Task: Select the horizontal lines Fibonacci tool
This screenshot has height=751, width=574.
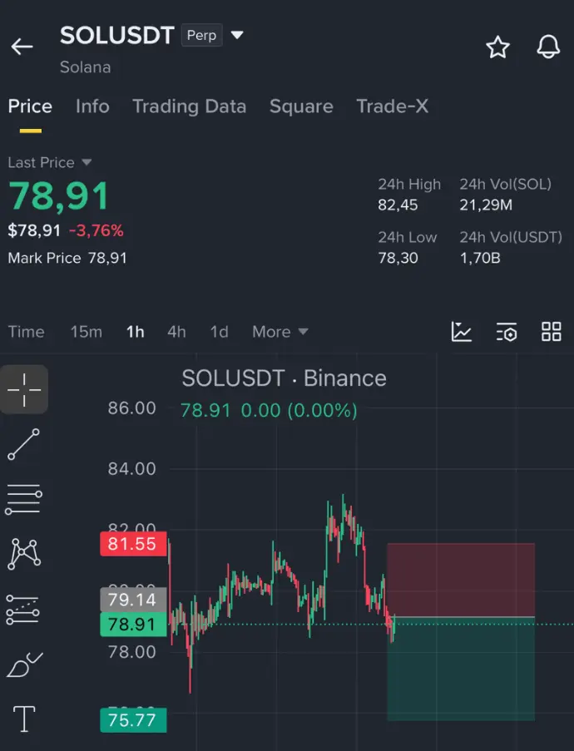Action: tap(23, 499)
